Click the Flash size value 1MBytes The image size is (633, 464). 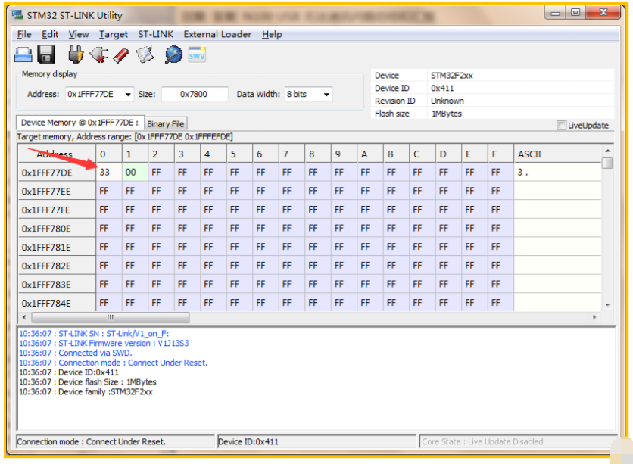(447, 114)
